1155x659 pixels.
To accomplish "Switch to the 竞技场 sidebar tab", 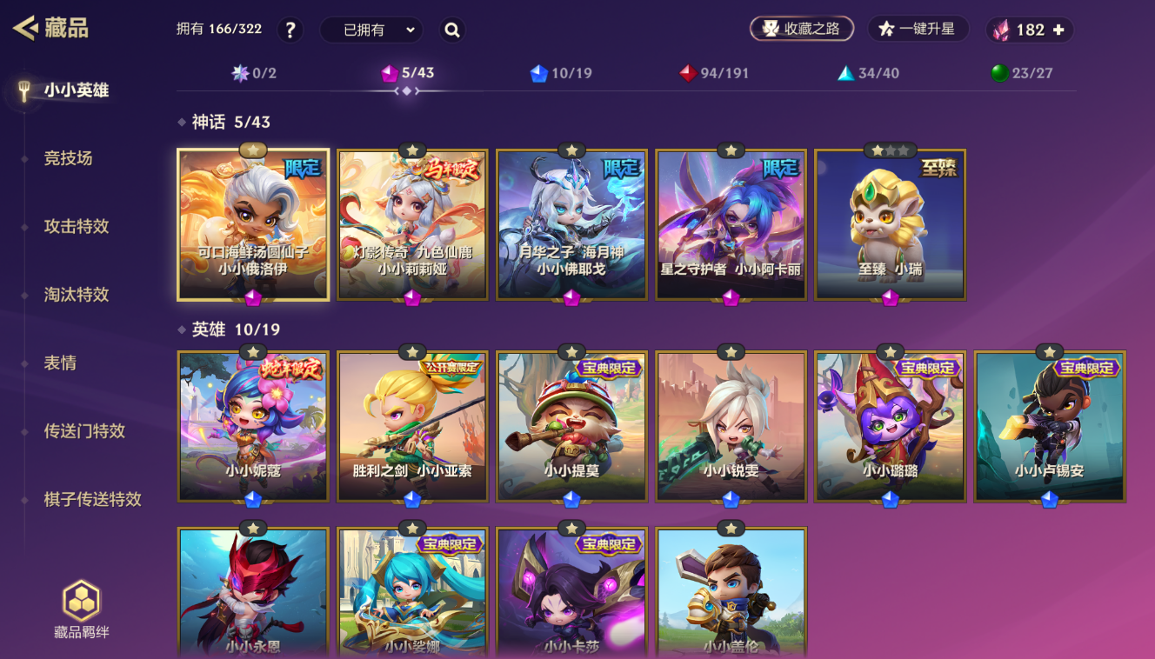I will [x=68, y=158].
